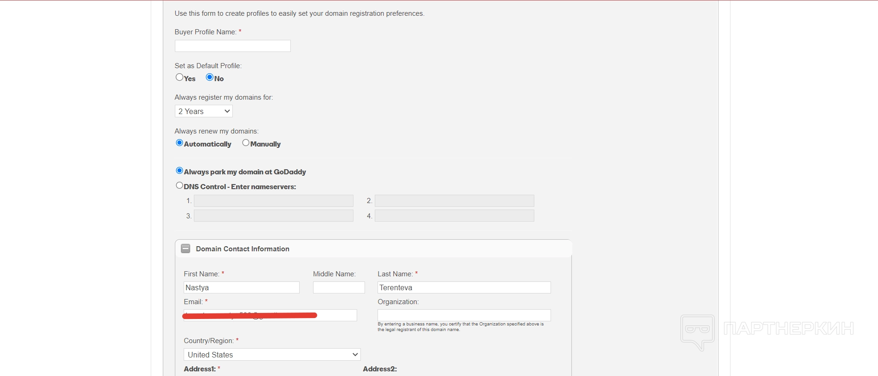Click nameserver field number 1
Viewport: 878px width, 376px height.
(273, 201)
